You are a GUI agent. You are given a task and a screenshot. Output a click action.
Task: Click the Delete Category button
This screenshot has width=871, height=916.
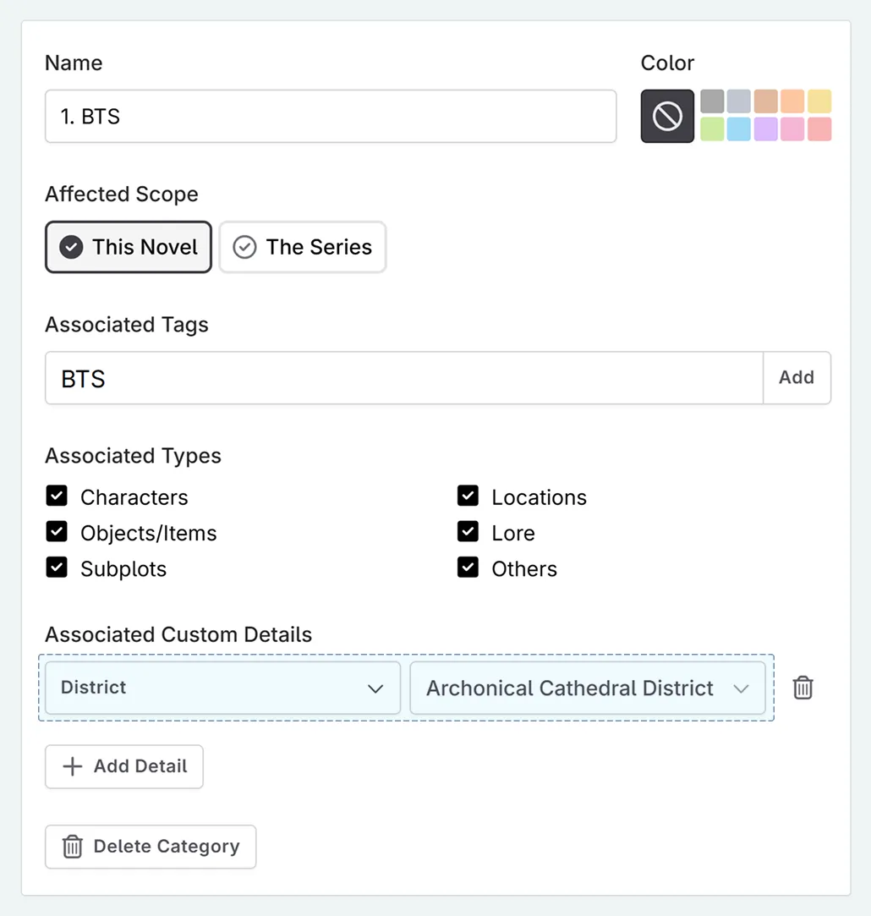(x=151, y=847)
